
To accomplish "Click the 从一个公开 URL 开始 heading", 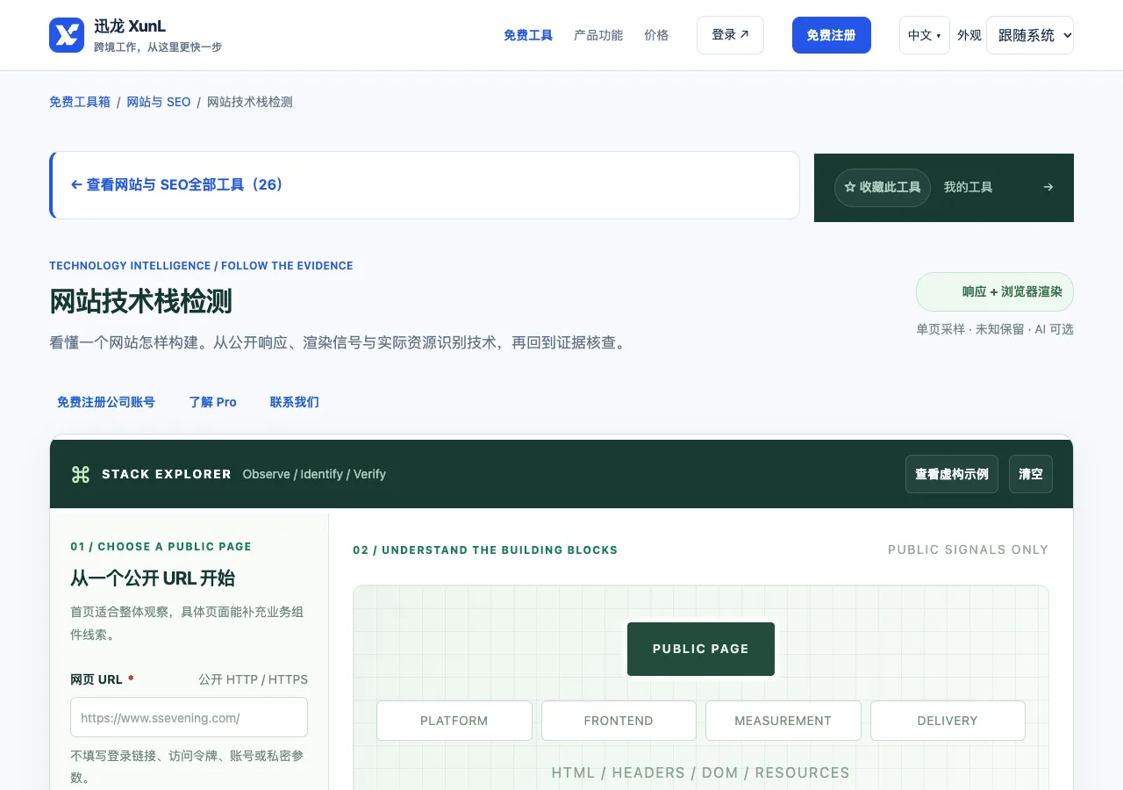I will (153, 578).
